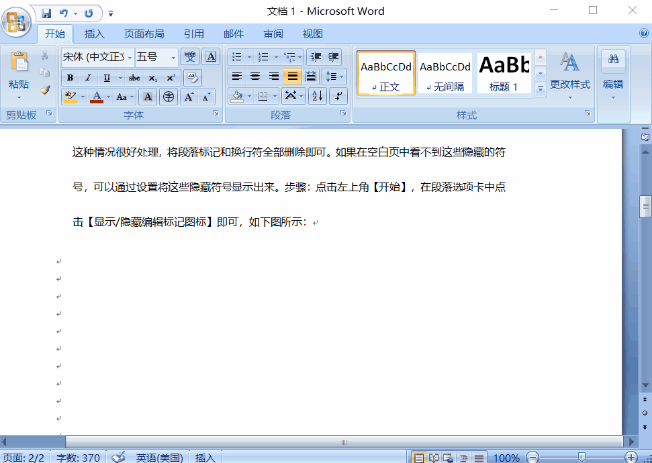Apply the 标题 1 style
652x463 pixels.
click(x=504, y=72)
